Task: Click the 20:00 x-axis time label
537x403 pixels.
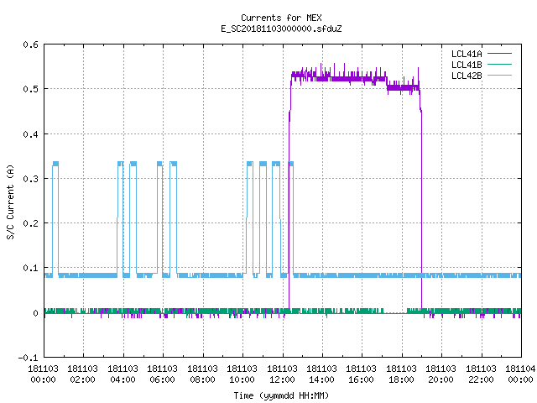Action: click(x=441, y=379)
